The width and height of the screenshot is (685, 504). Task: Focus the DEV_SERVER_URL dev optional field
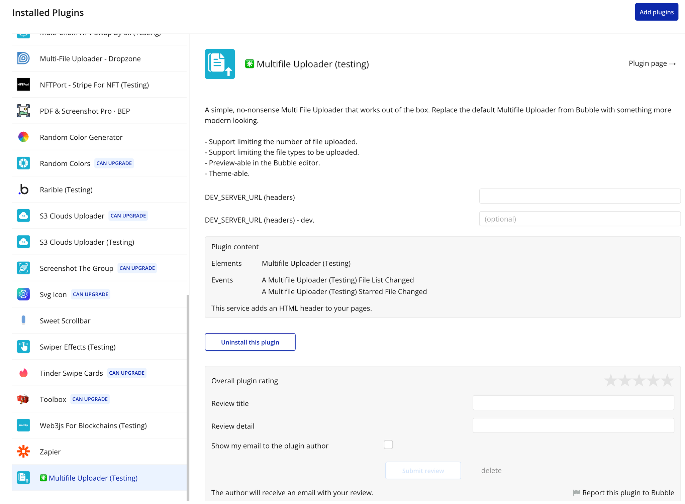tap(580, 219)
